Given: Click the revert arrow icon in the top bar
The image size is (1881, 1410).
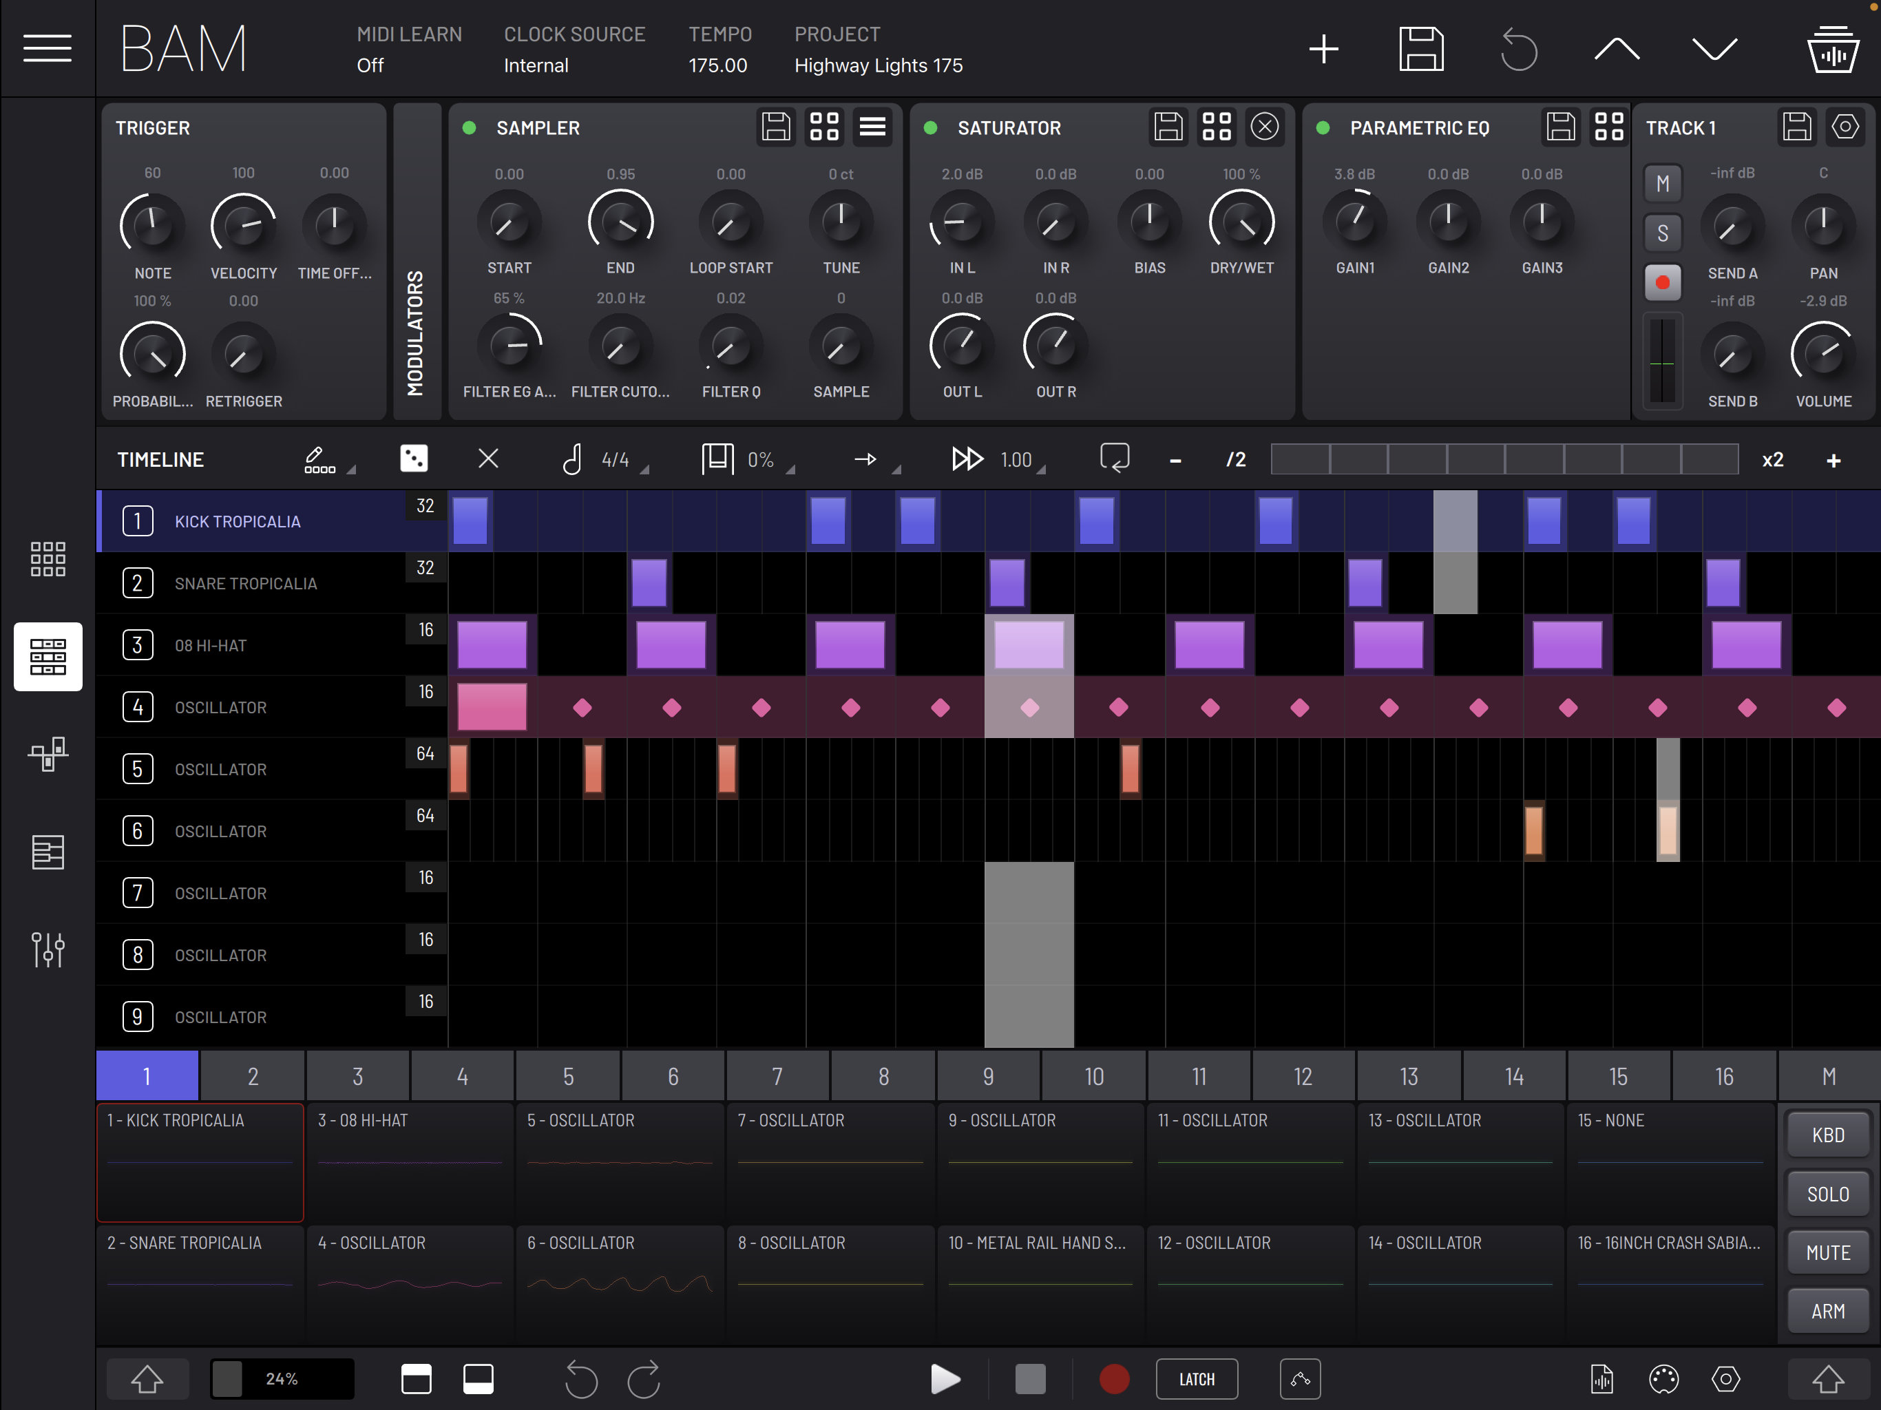Looking at the screenshot, I should (x=1519, y=50).
